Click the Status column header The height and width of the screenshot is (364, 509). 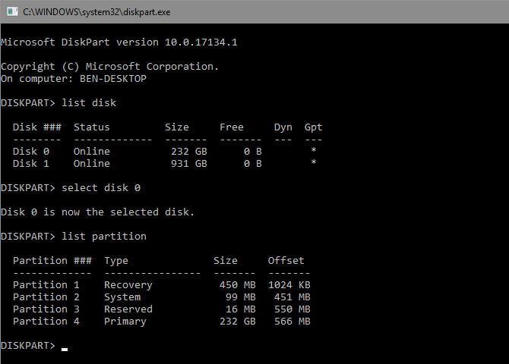[x=92, y=127]
